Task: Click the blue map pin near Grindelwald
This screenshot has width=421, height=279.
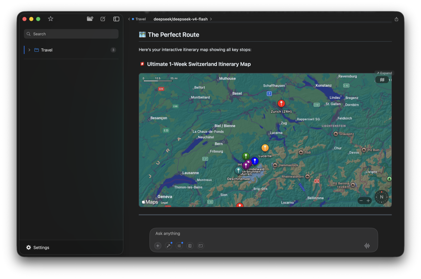Action: pos(255,161)
